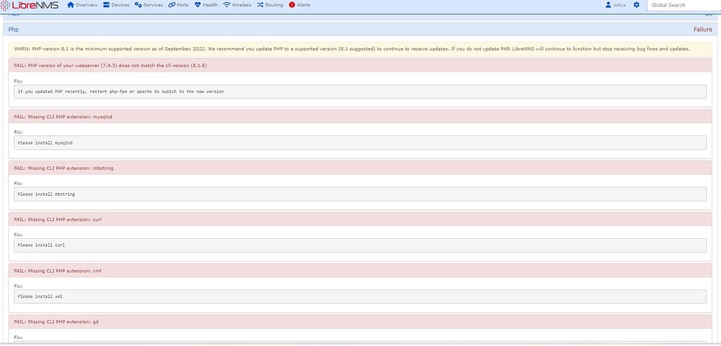Click the 'Please install mbstring' fix box
721x346 pixels.
coord(361,194)
